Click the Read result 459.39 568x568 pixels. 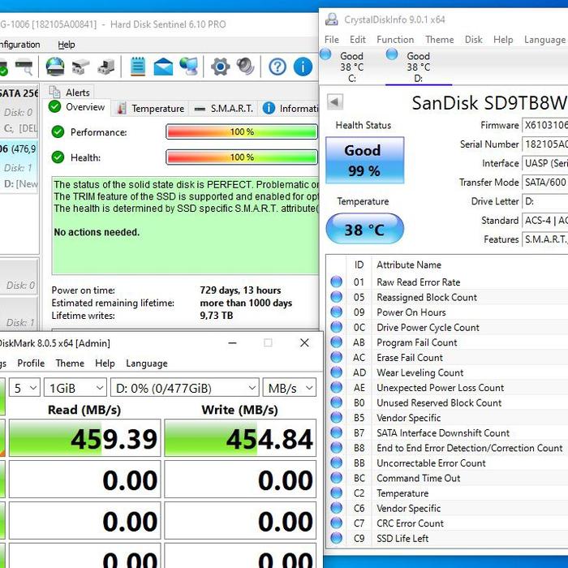click(x=84, y=438)
